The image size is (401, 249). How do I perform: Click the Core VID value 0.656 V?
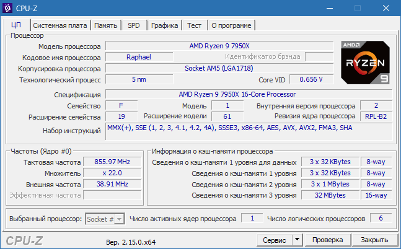[x=311, y=79]
